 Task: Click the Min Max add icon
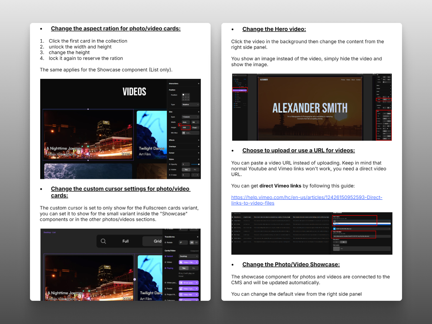(184, 133)
